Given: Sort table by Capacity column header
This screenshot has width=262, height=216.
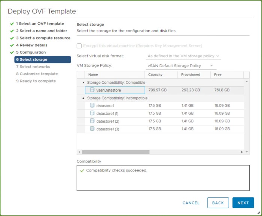Looking at the screenshot, I should point(155,75).
